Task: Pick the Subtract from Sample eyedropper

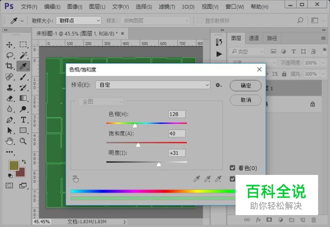Action: point(218,179)
